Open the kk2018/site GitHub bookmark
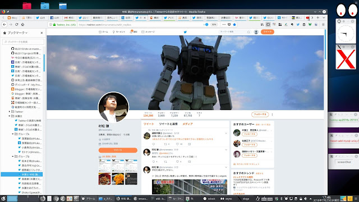Screen dimensions: 359x202 (26, 49)
